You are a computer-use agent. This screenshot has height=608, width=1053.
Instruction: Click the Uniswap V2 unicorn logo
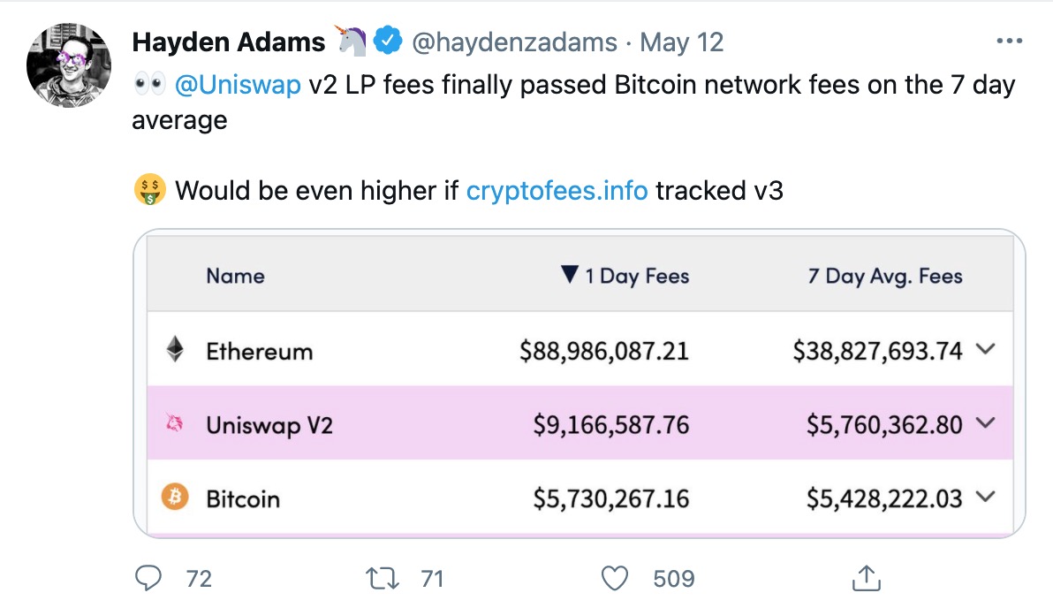pos(175,423)
